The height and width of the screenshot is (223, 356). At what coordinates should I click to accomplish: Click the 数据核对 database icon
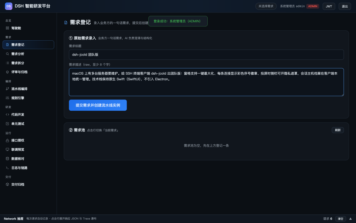tap(7, 159)
